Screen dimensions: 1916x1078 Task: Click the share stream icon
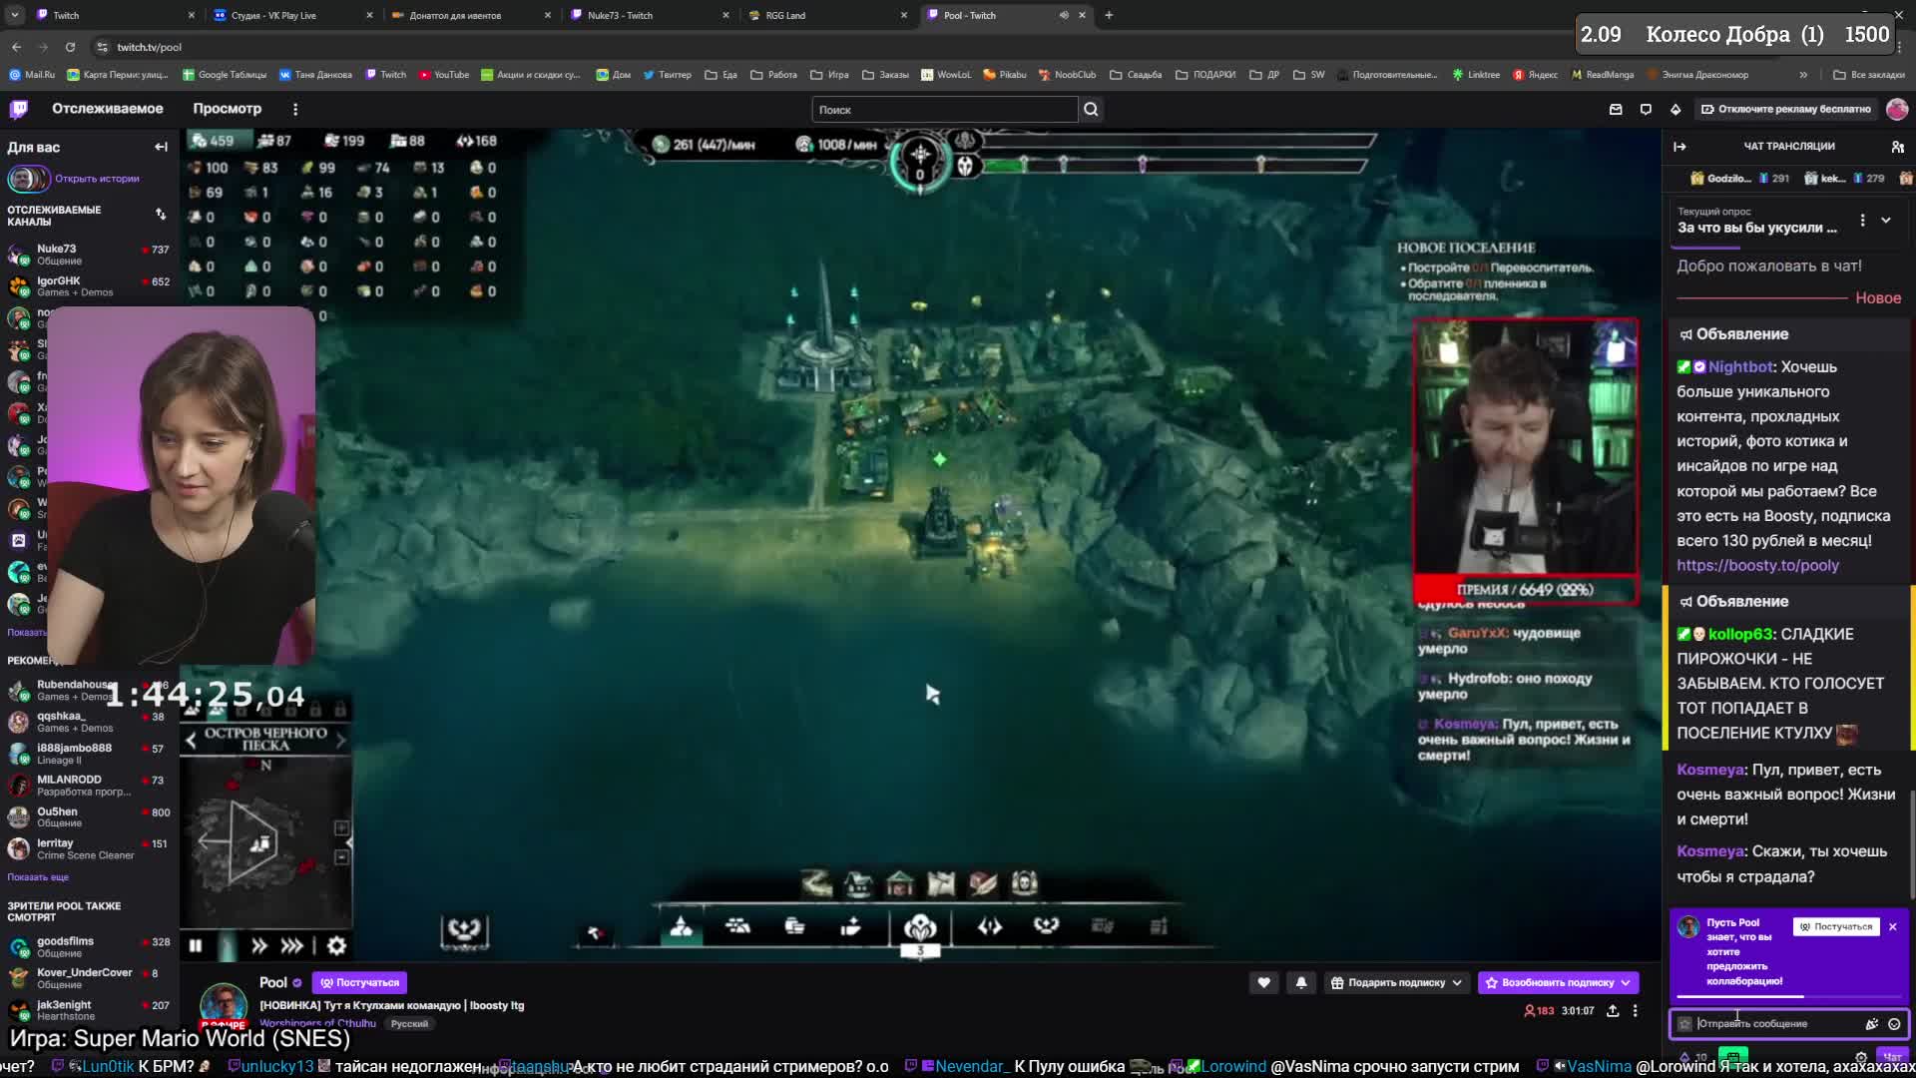pyautogui.click(x=1613, y=1011)
